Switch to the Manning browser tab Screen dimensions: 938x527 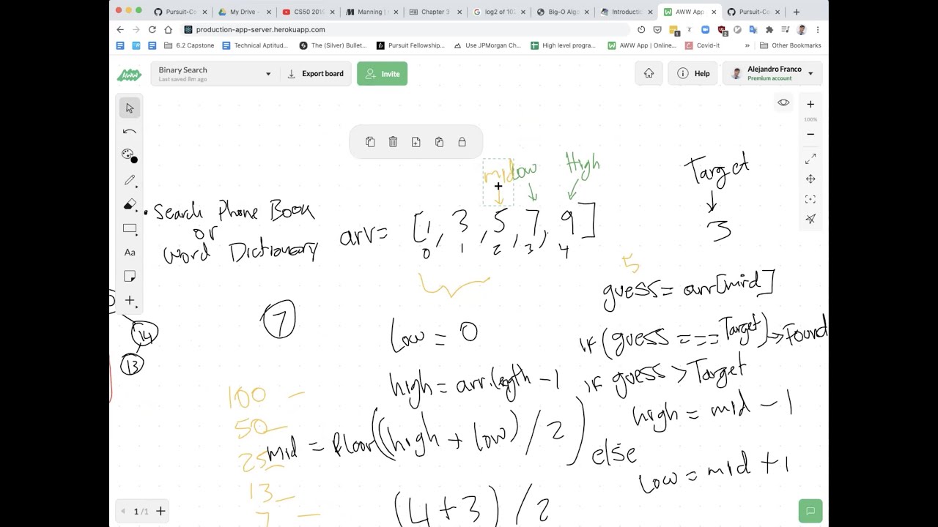(x=372, y=12)
